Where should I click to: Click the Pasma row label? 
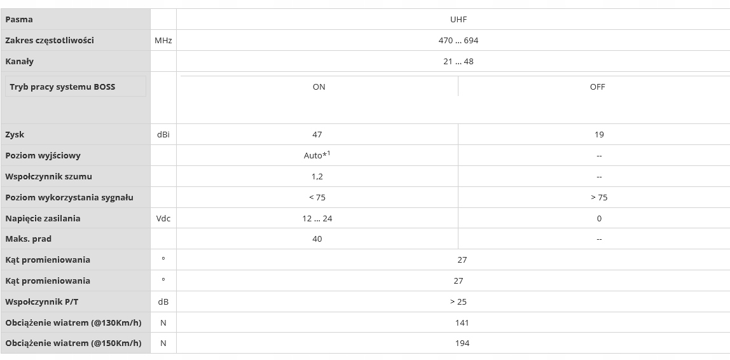[x=19, y=19]
